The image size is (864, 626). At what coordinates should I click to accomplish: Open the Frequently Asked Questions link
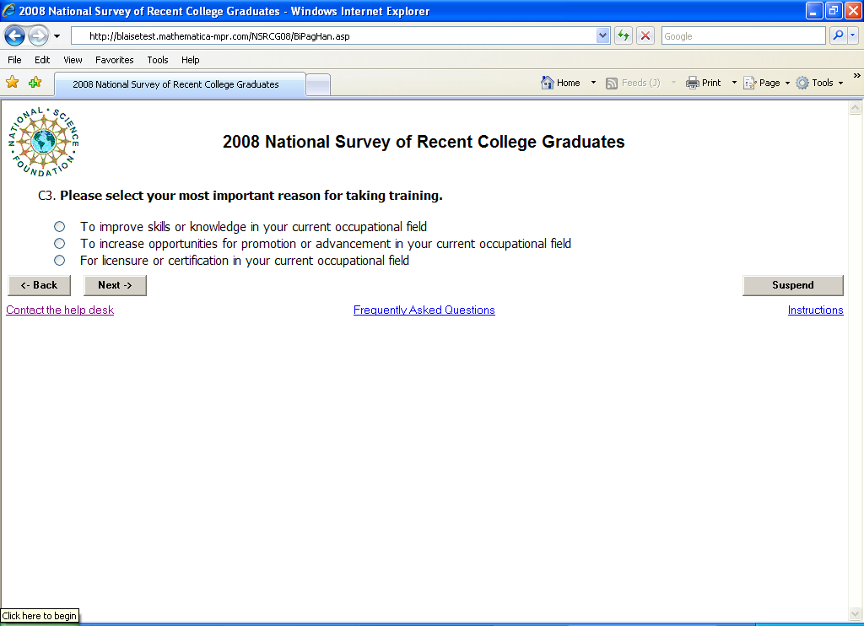(424, 310)
